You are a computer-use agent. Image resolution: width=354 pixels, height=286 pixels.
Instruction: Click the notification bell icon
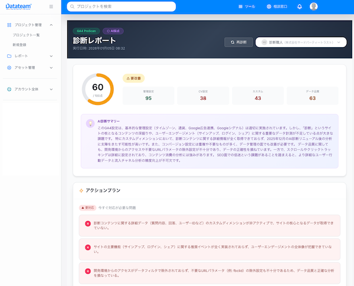point(299,6)
